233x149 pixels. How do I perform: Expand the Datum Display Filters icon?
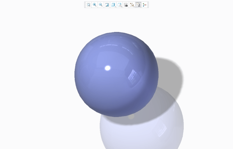coord(132,5)
